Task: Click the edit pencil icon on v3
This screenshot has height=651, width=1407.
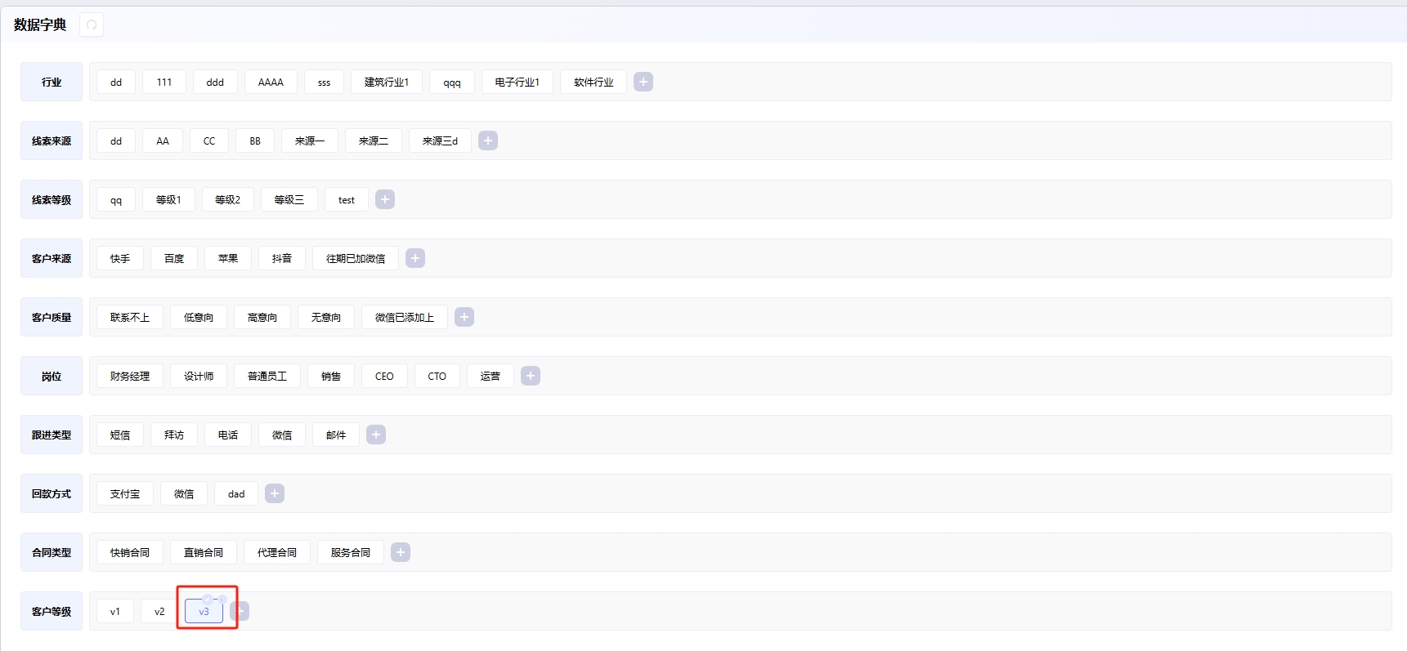Action: coord(208,600)
